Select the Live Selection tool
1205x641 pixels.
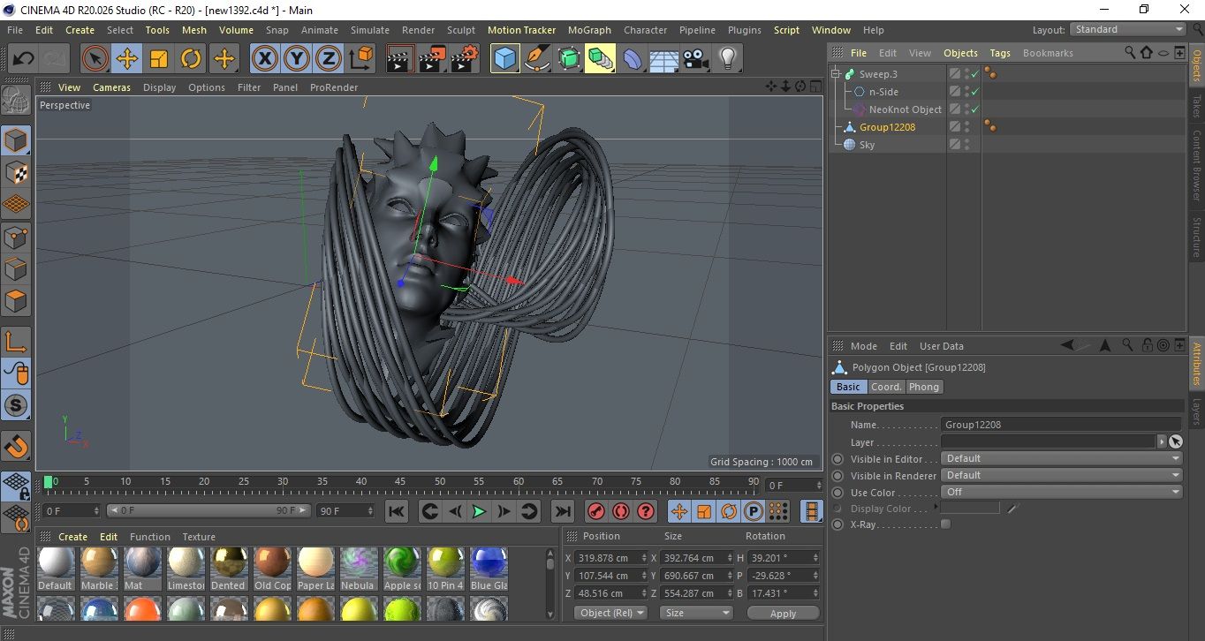click(x=95, y=59)
